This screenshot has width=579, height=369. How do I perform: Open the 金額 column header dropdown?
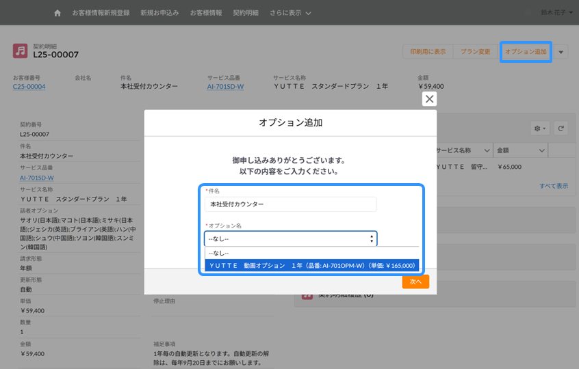(541, 150)
